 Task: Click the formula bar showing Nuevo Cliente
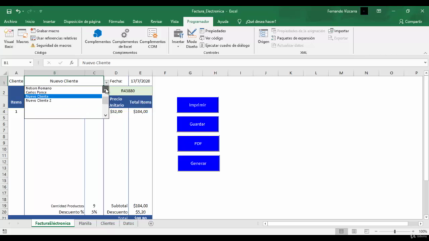pos(251,63)
